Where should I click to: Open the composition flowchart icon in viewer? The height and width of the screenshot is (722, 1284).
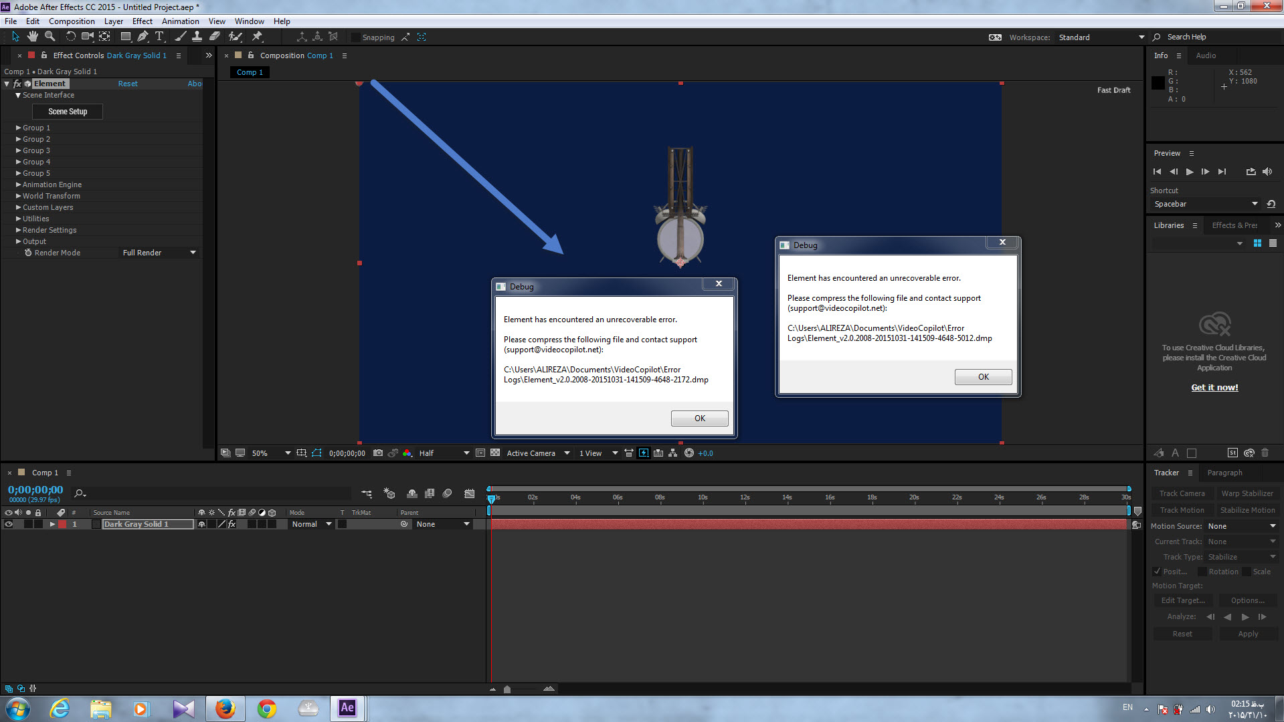click(x=673, y=453)
